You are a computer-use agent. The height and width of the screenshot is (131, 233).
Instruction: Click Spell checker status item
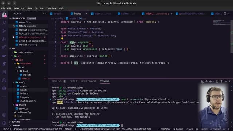point(189,129)
